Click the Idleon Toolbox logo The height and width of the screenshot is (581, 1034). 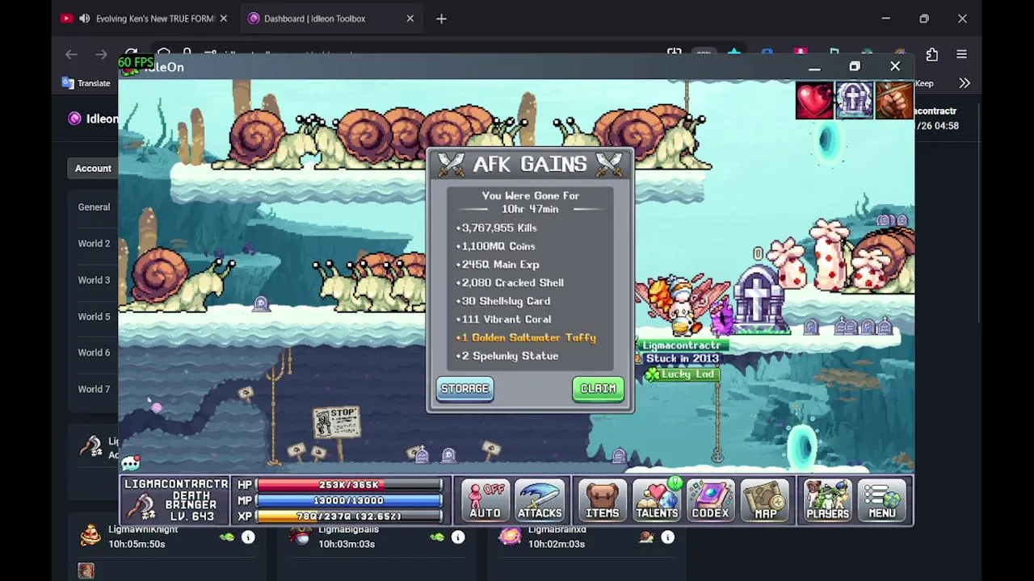click(x=74, y=119)
